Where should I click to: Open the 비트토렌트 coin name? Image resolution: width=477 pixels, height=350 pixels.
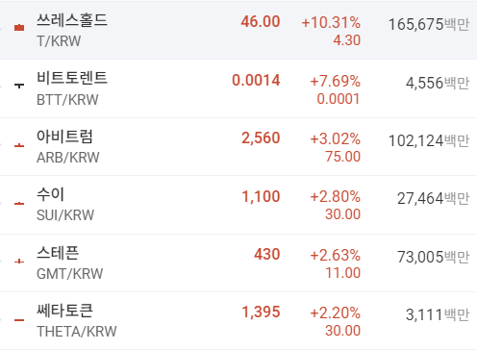(72, 78)
